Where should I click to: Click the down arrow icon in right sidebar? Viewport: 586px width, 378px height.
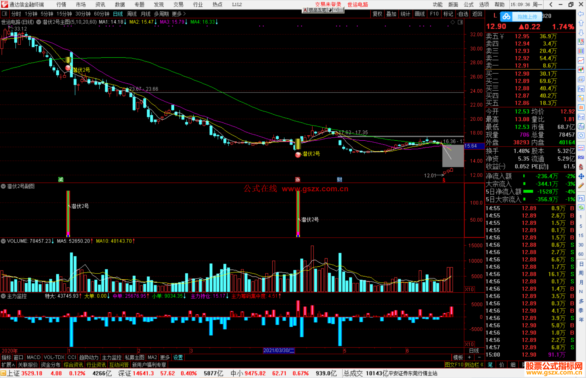click(x=581, y=33)
